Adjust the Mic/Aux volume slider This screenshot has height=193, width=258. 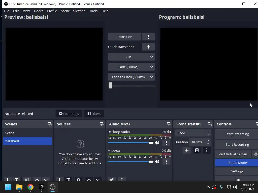pos(130,162)
